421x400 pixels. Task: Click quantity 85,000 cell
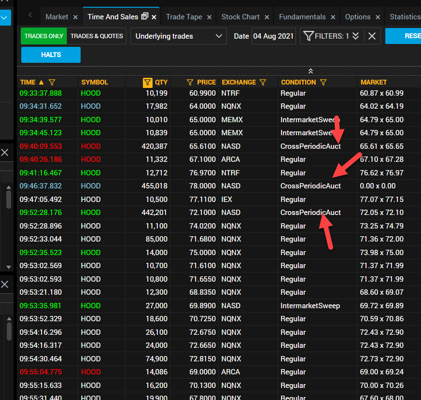coord(156,239)
